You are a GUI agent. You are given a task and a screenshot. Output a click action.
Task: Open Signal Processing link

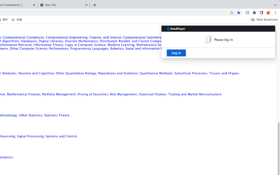point(30,136)
